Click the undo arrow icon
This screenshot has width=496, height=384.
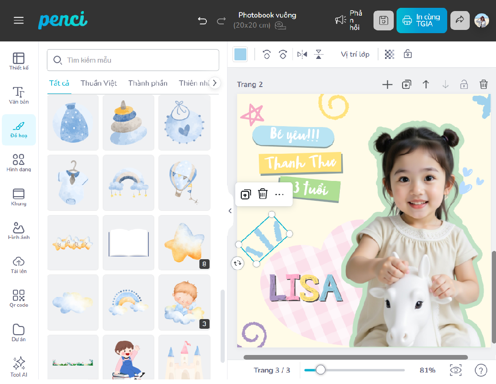click(202, 20)
